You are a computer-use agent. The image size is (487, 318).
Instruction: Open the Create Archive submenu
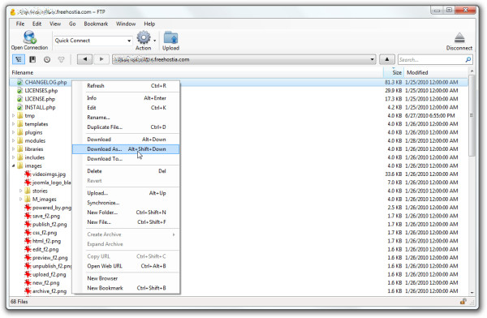click(x=126, y=234)
